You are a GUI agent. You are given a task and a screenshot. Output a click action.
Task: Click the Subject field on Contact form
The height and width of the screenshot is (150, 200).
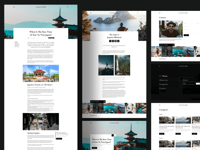pyautogui.click(x=192, y=26)
